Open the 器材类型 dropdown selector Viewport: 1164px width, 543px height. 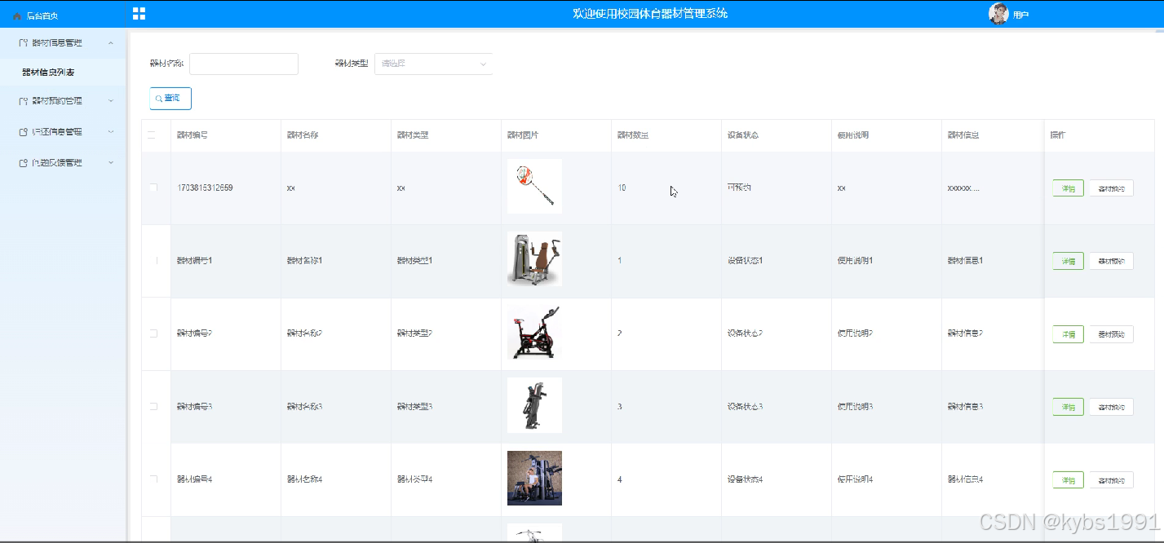click(434, 64)
